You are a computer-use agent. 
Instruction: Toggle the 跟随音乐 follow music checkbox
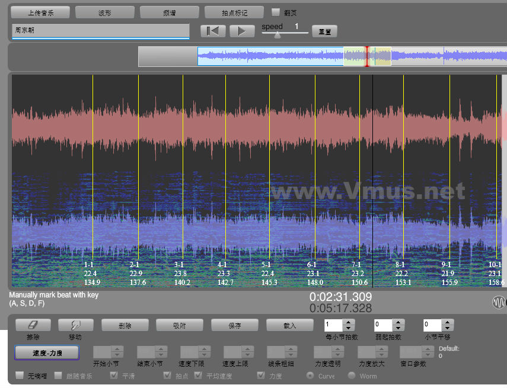point(59,376)
